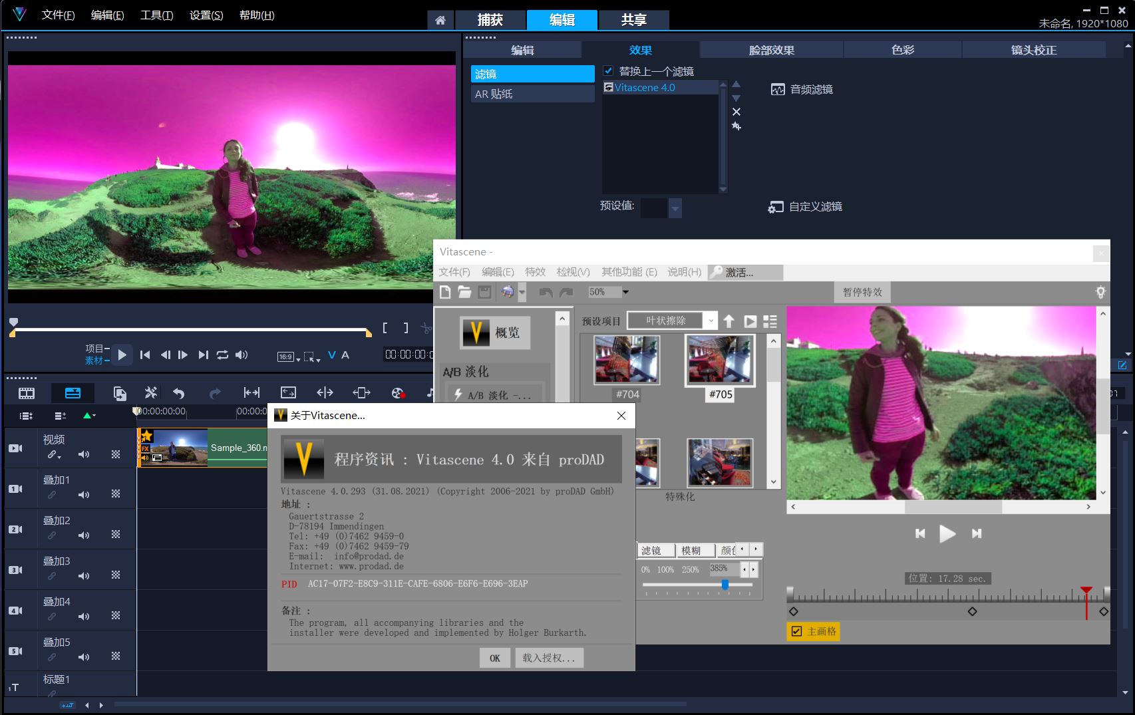Open the green track height dropdown
The width and height of the screenshot is (1135, 715).
(x=89, y=416)
